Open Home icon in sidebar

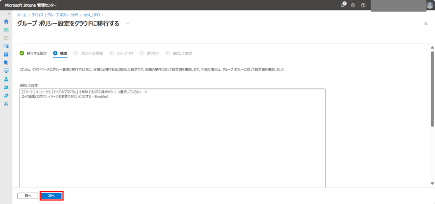pyautogui.click(x=6, y=21)
